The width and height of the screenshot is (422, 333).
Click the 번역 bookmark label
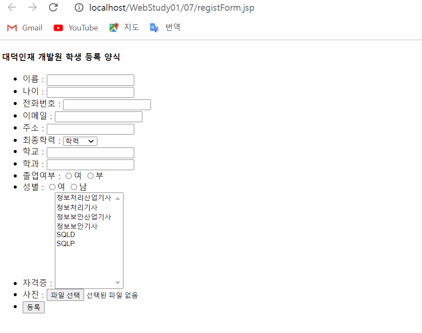point(173,27)
